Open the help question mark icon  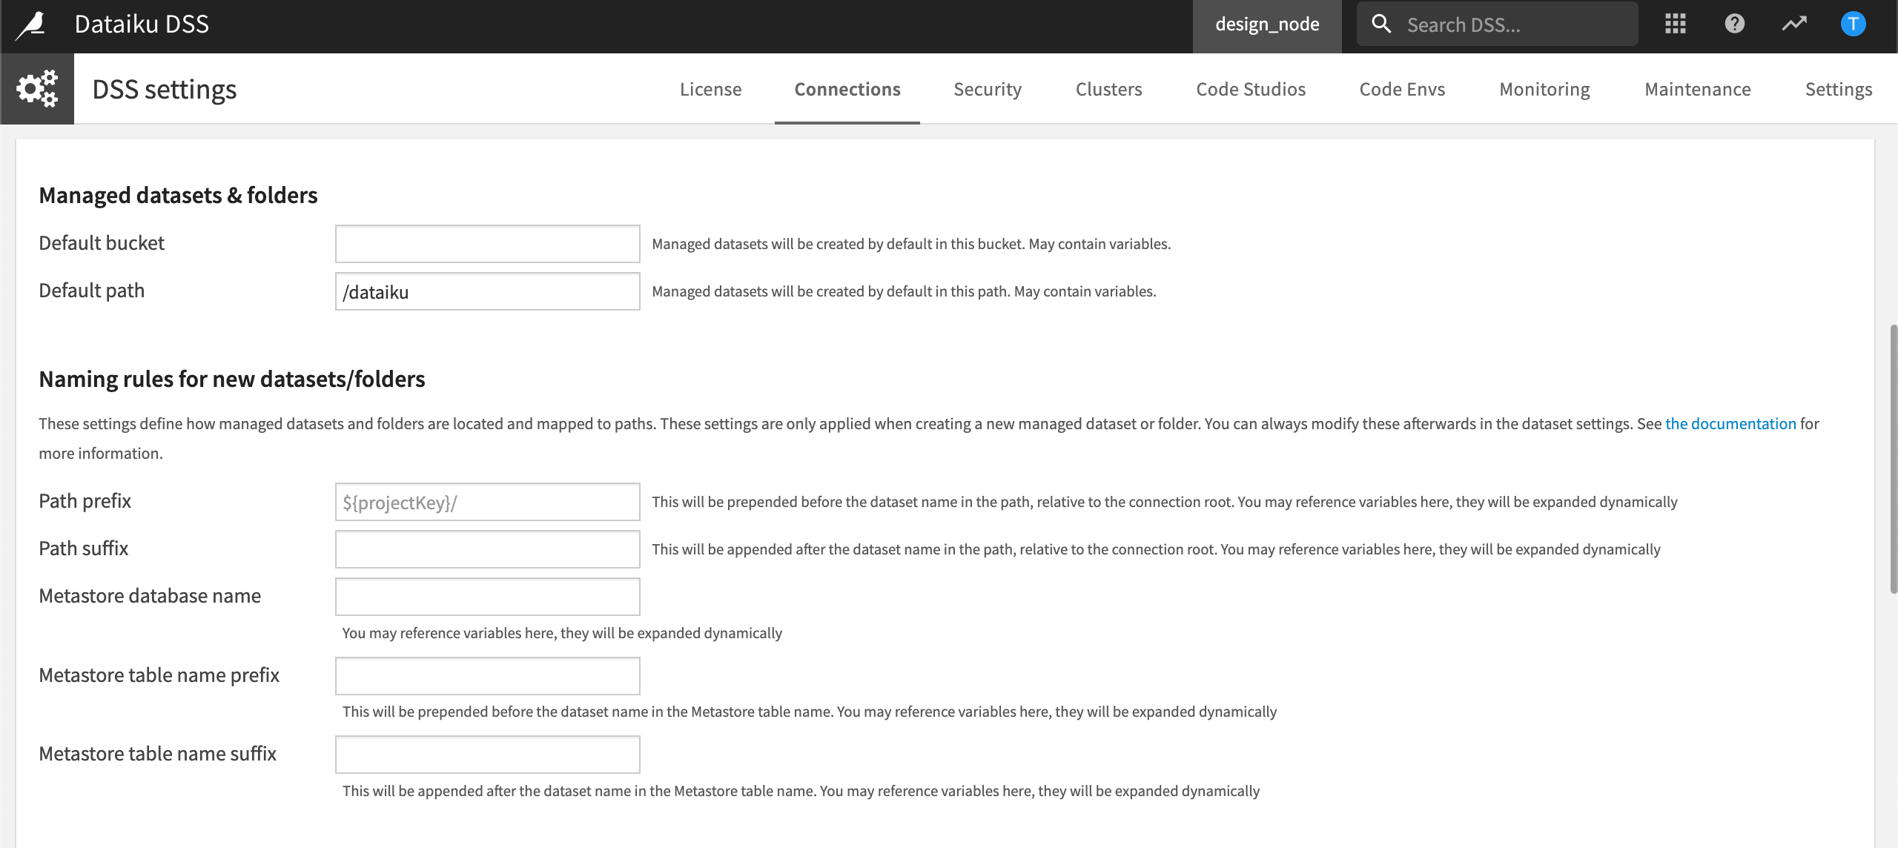1734,23
